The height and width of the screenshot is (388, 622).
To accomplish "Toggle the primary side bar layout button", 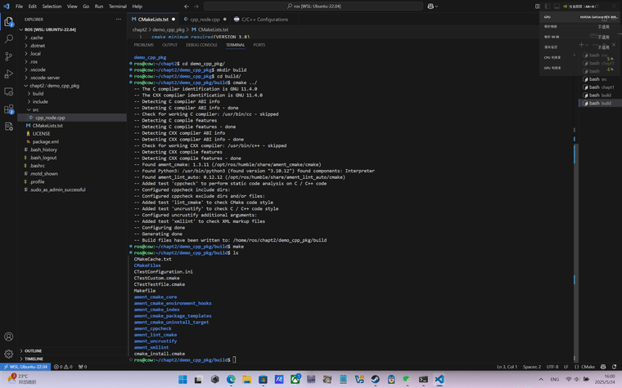I will point(548,7).
